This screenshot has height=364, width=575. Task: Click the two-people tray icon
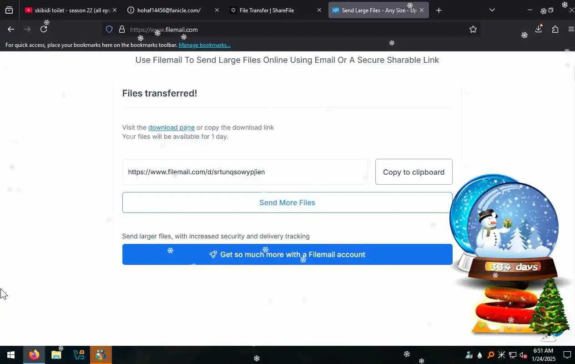(469, 355)
